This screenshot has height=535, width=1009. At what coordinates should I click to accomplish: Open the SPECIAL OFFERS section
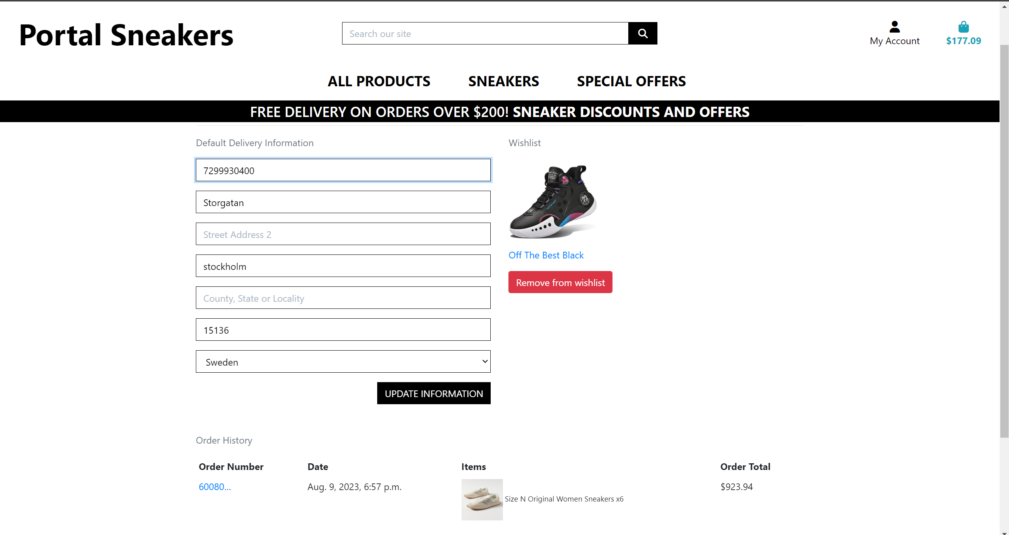click(x=631, y=81)
